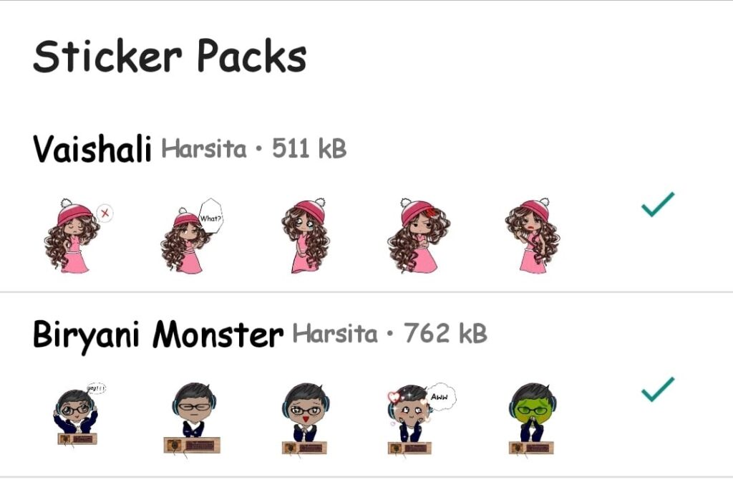733x480 pixels.
Task: Click the Sticker Packs heading
Action: point(170,56)
